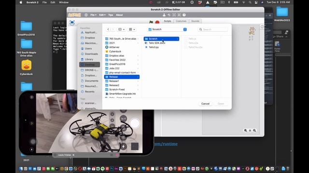The image size is (309, 173).
Task: Select AltServer in the file list
Action: pyautogui.click(x=122, y=47)
